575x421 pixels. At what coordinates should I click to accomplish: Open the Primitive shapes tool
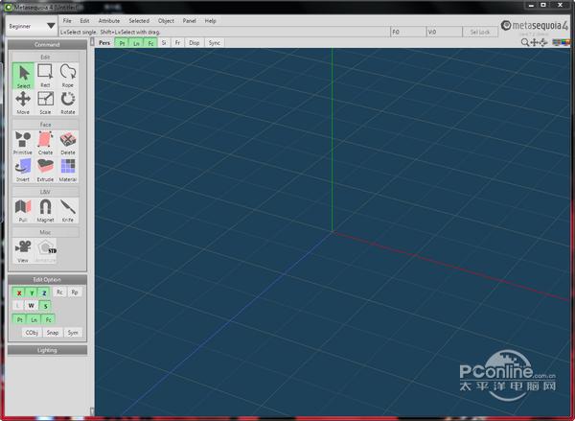[23, 143]
